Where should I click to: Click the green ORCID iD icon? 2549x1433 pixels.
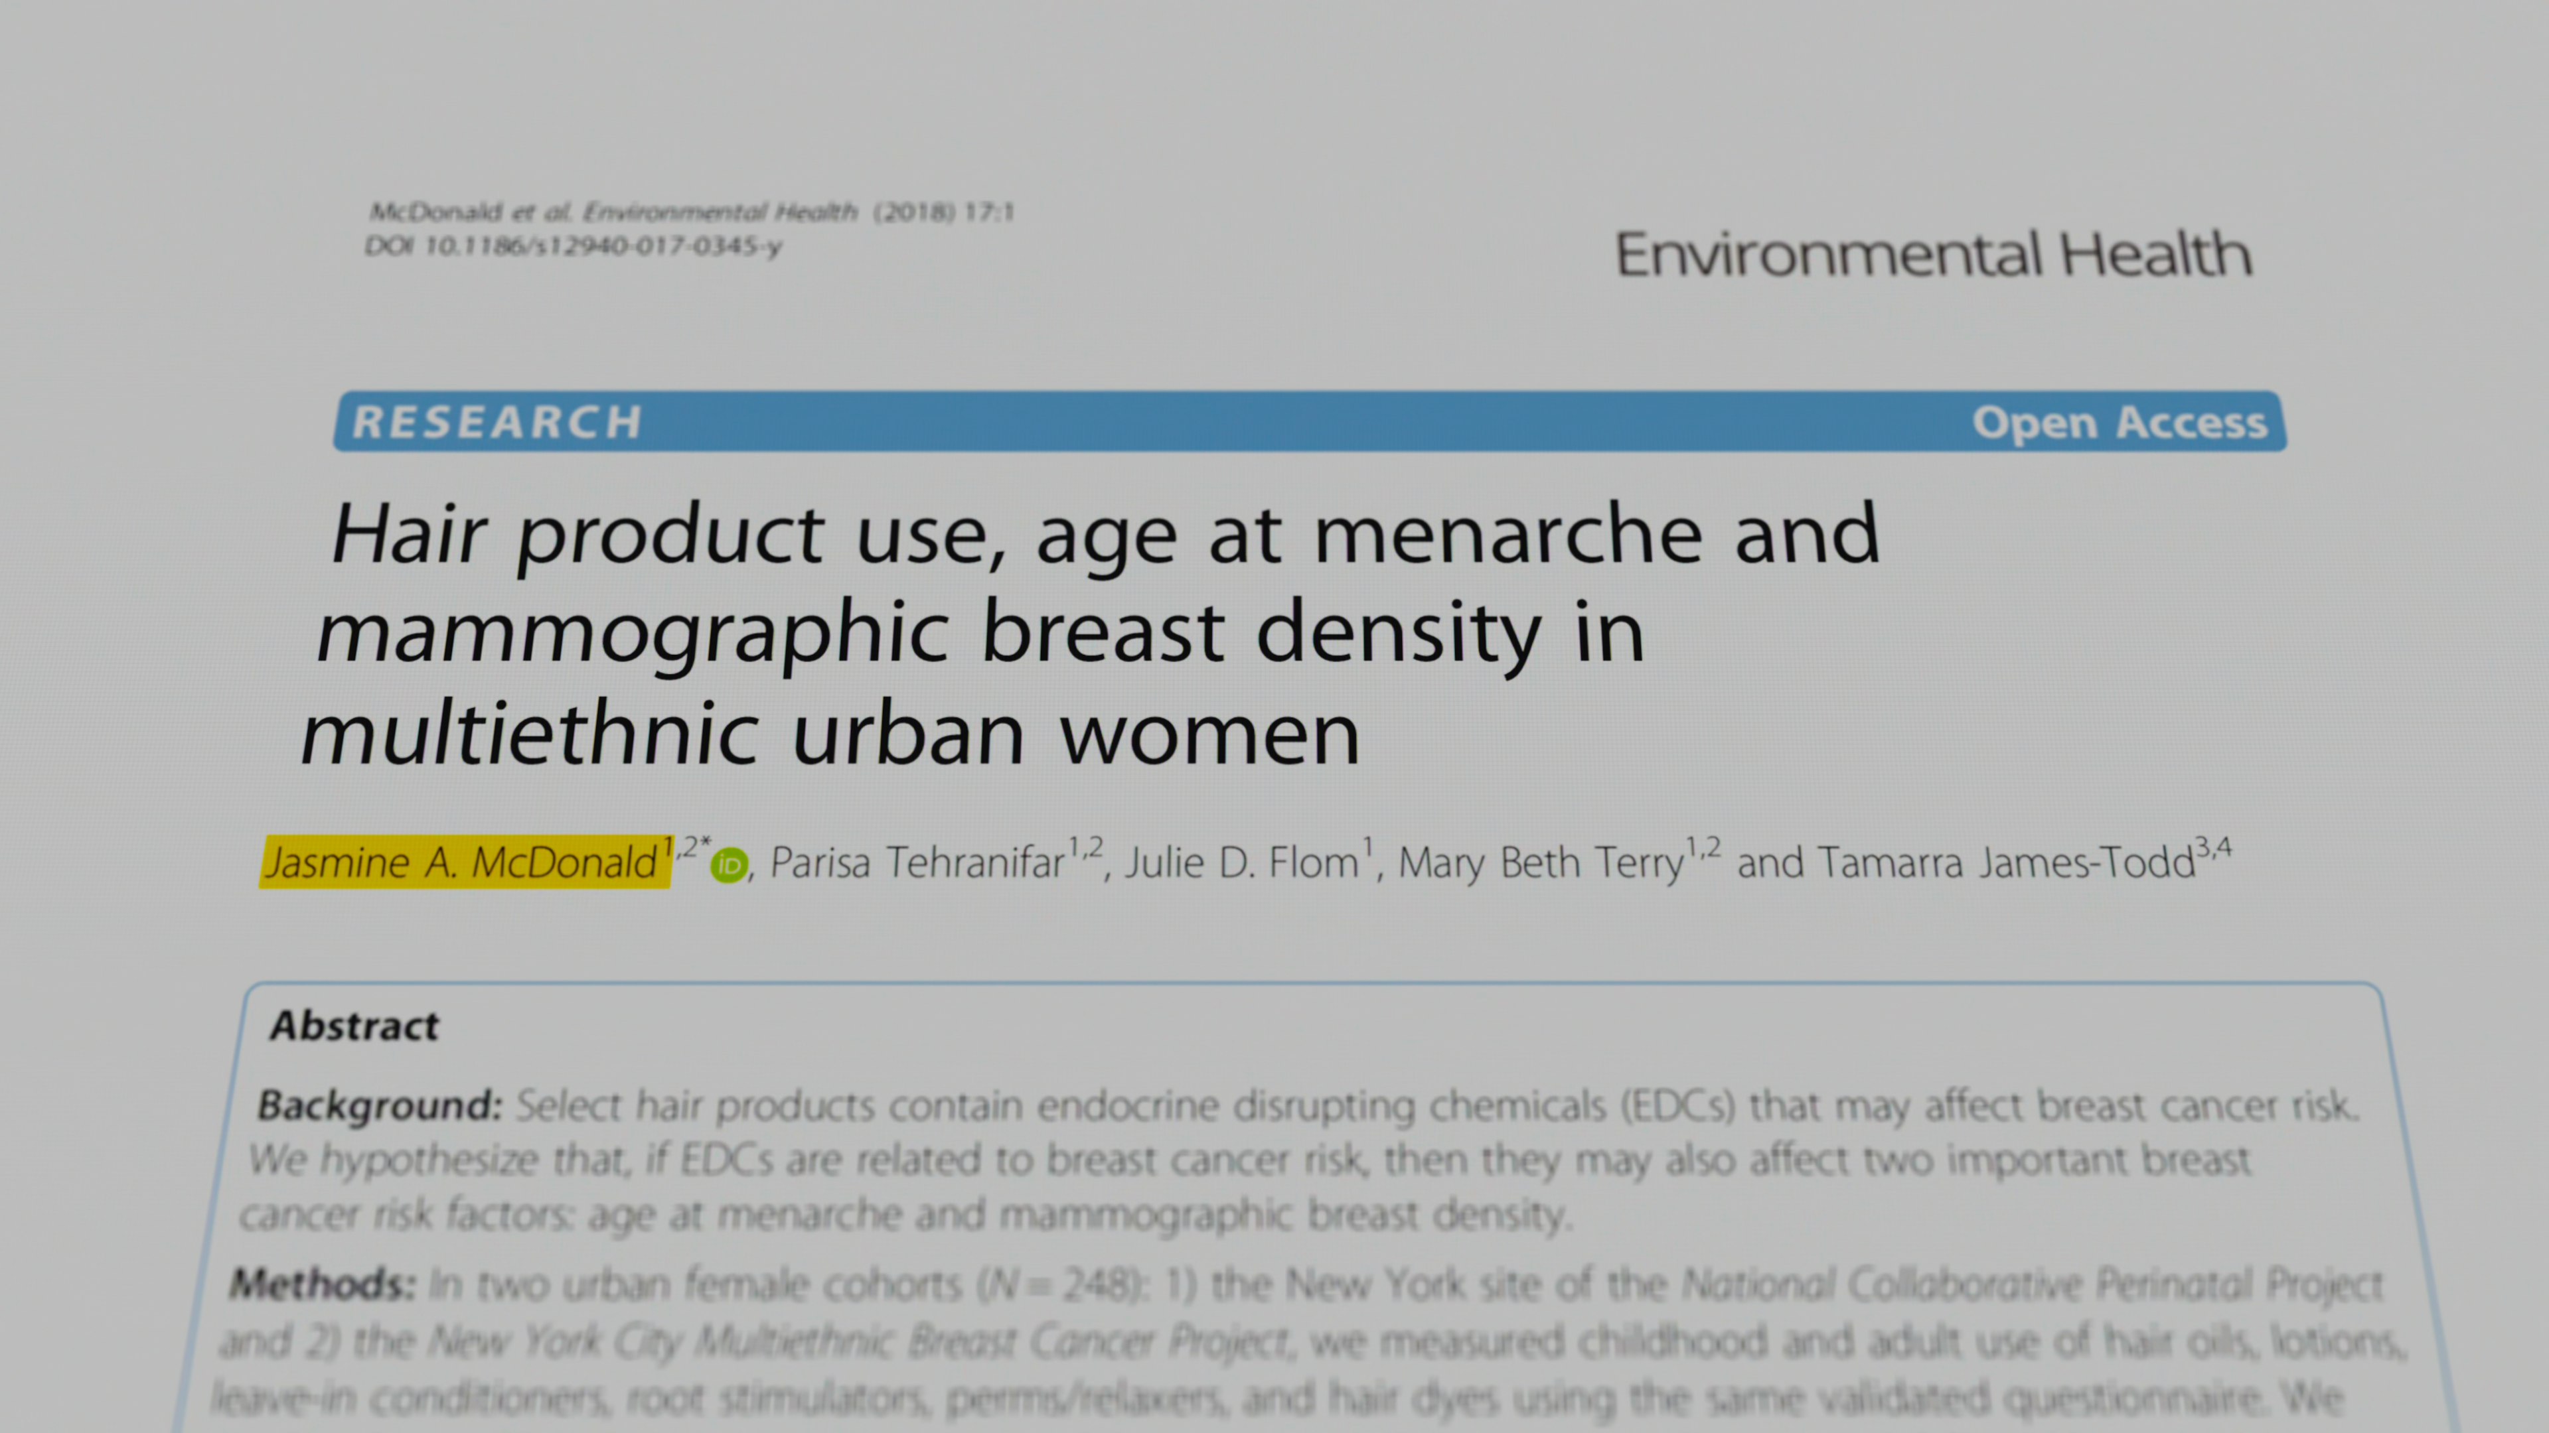click(x=730, y=865)
